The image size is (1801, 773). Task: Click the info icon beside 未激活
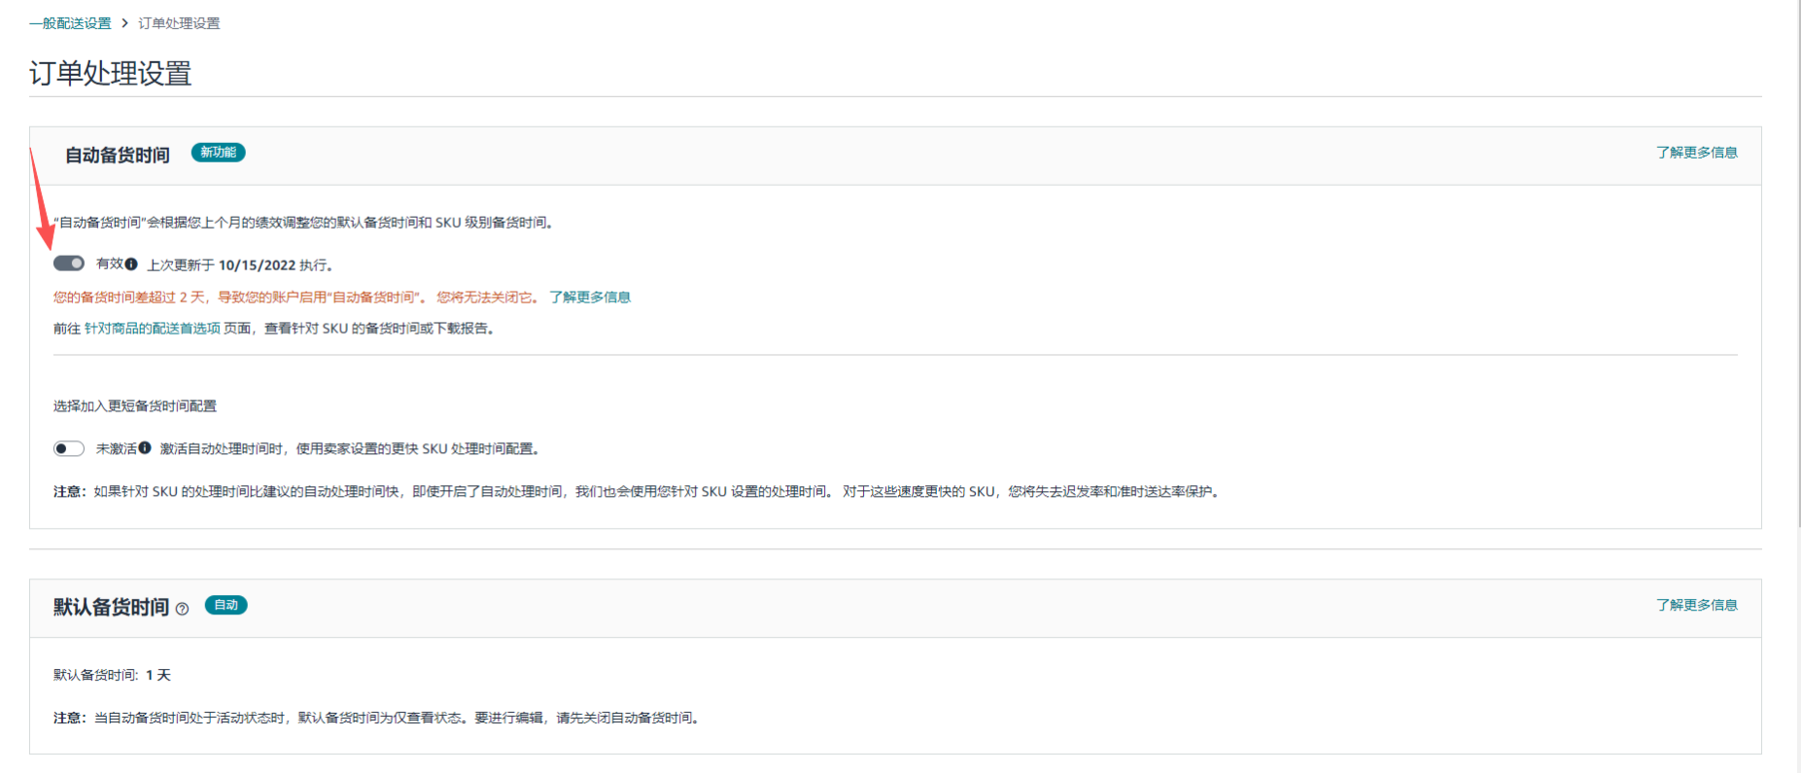click(145, 448)
